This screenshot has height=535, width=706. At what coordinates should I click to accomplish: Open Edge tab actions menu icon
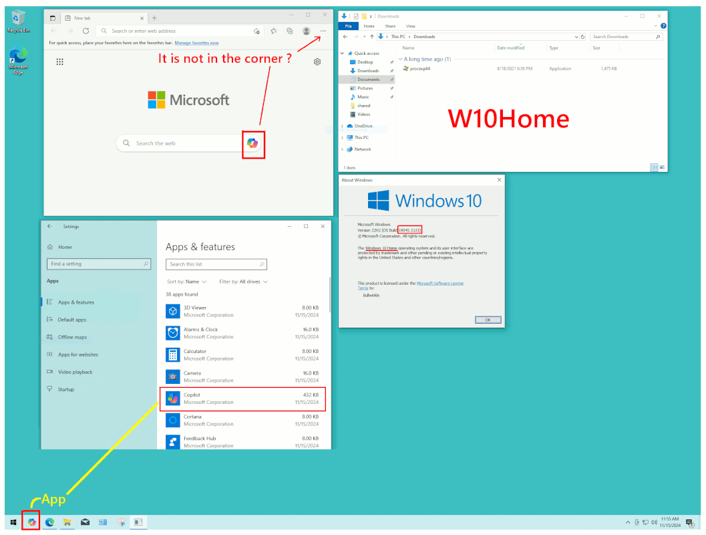(53, 18)
